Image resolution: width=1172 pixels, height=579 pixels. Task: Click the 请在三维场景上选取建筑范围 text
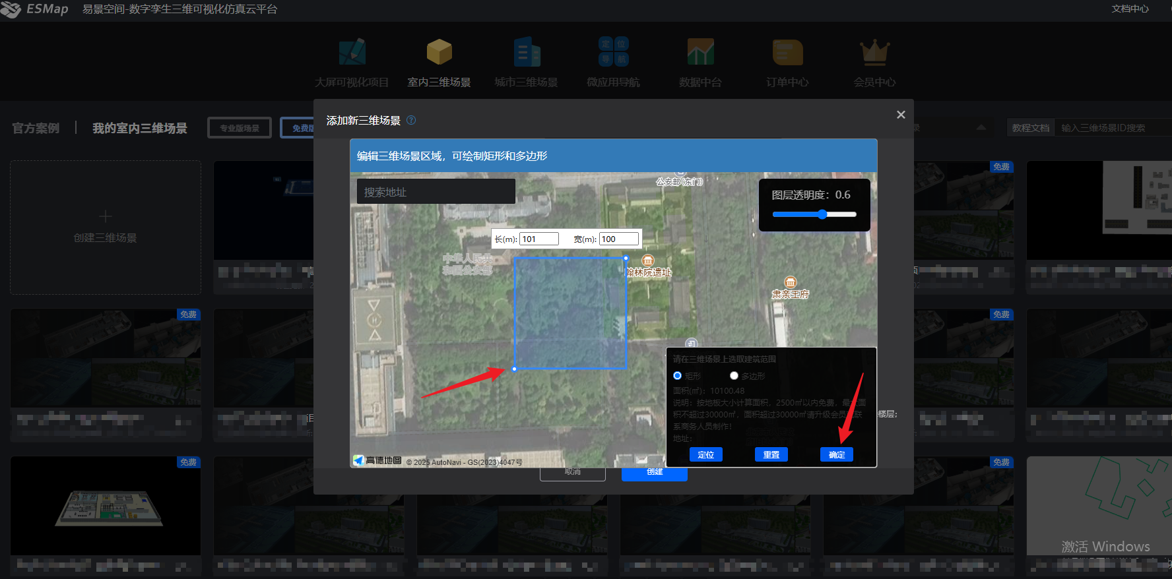(x=725, y=359)
